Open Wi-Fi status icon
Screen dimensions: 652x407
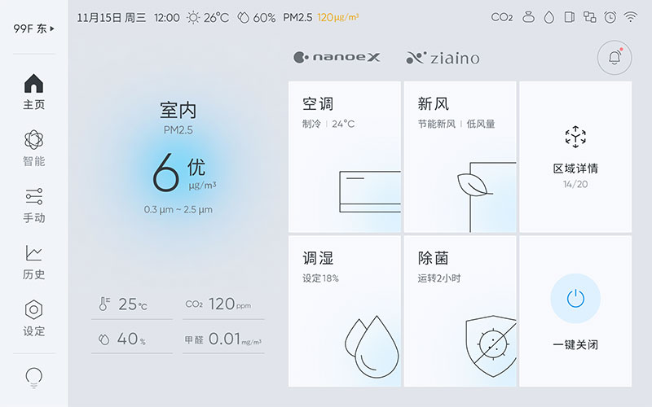(630, 17)
